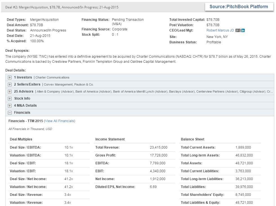Screen dimensions: 276x206
Task: Click the Deal Synopsis paragraph text
Action: tap(138, 59)
